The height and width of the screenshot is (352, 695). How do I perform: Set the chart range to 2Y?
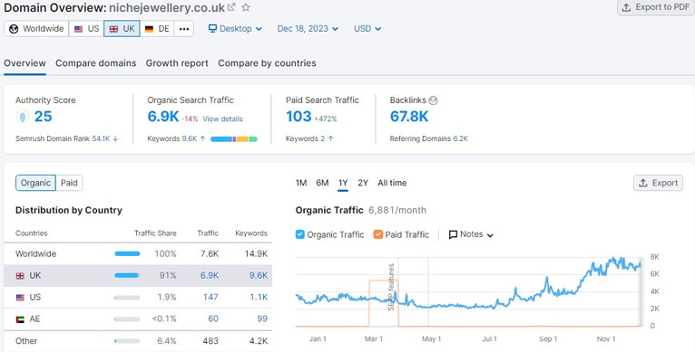click(x=363, y=183)
